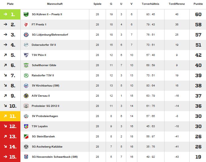The image size is (206, 162).
Task: Click the Raisdorfer TSV II green R logo
Action: 26,75
